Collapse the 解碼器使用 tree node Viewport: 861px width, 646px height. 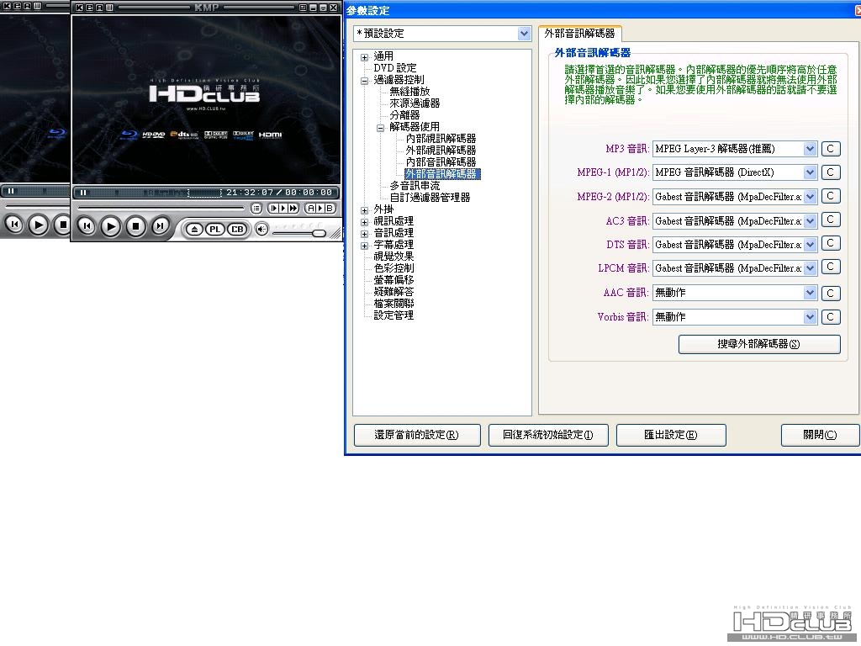[x=380, y=128]
